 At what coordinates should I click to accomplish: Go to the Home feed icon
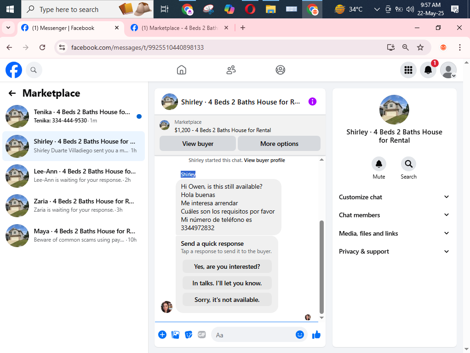[x=181, y=70]
